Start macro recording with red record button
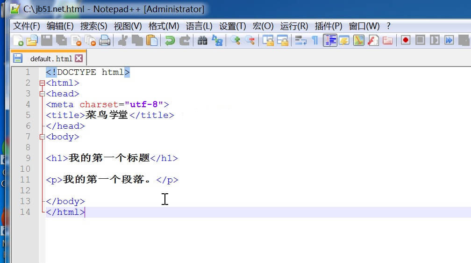The height and width of the screenshot is (263, 471). point(406,41)
